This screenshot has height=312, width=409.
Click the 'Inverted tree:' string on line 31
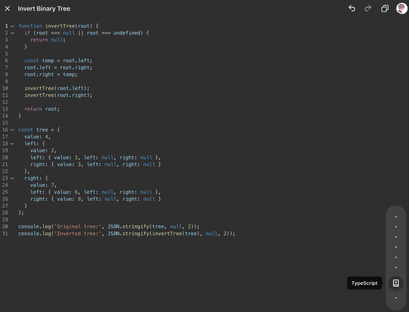[77, 234]
